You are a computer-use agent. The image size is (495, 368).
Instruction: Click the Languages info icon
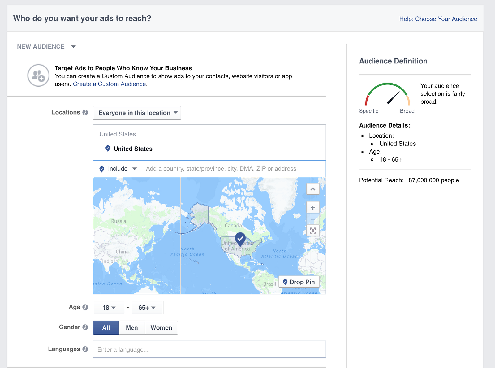point(85,349)
